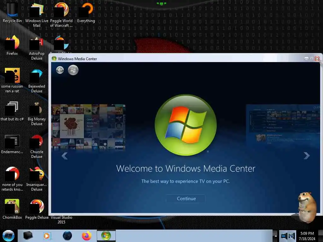The width and height of the screenshot is (323, 242).
Task: Click the dark globe taskbar icon
Action: pos(68,236)
